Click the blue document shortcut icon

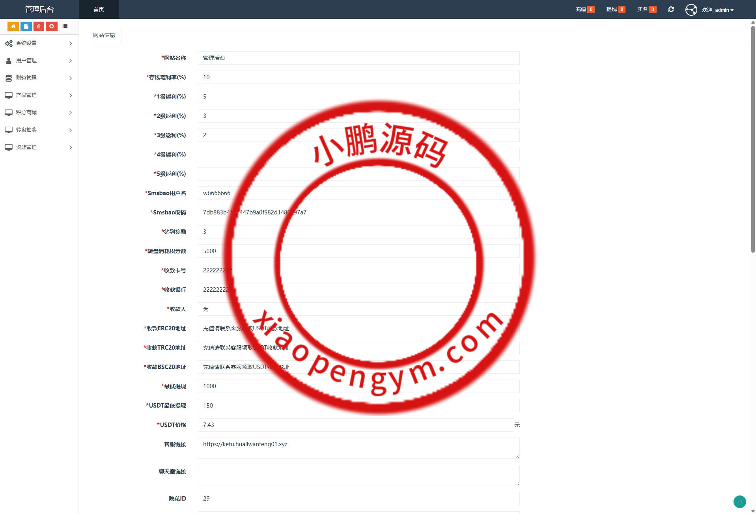26,26
